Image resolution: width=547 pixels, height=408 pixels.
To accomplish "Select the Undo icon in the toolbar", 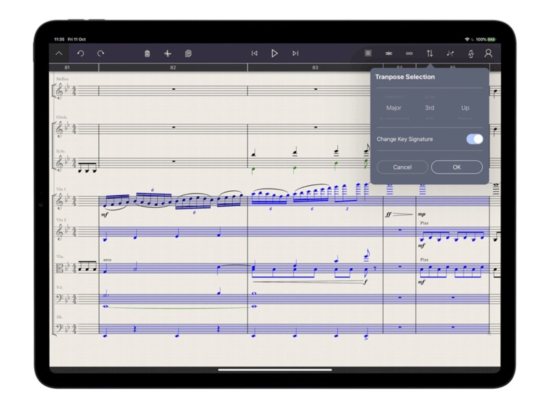I will pos(81,53).
